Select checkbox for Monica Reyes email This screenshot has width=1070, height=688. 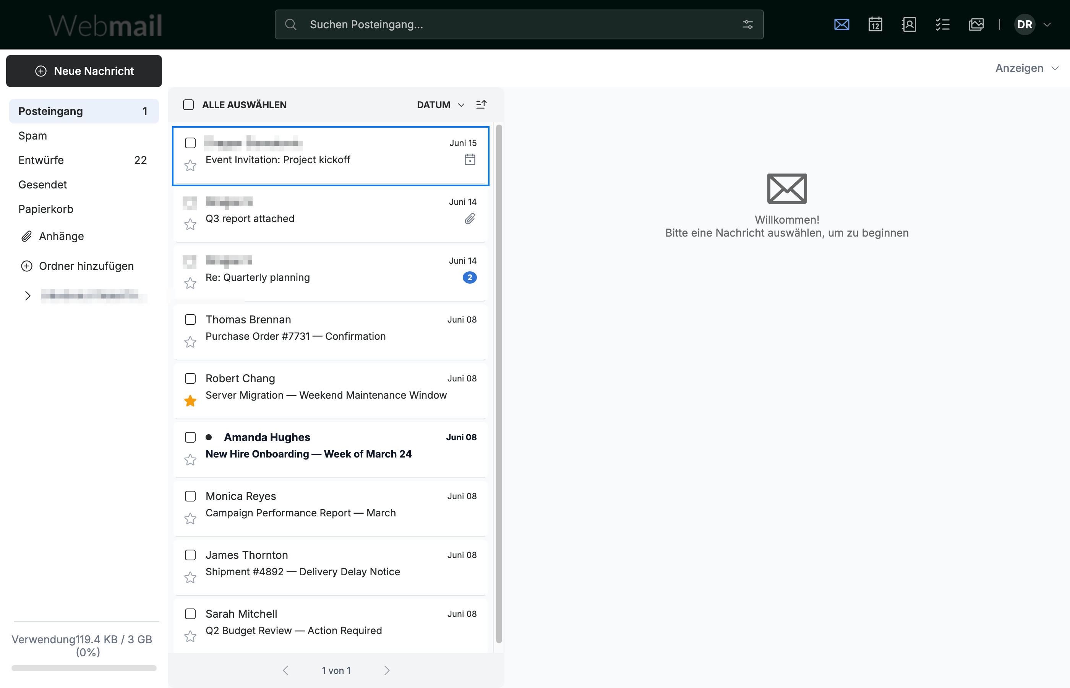pyautogui.click(x=190, y=496)
